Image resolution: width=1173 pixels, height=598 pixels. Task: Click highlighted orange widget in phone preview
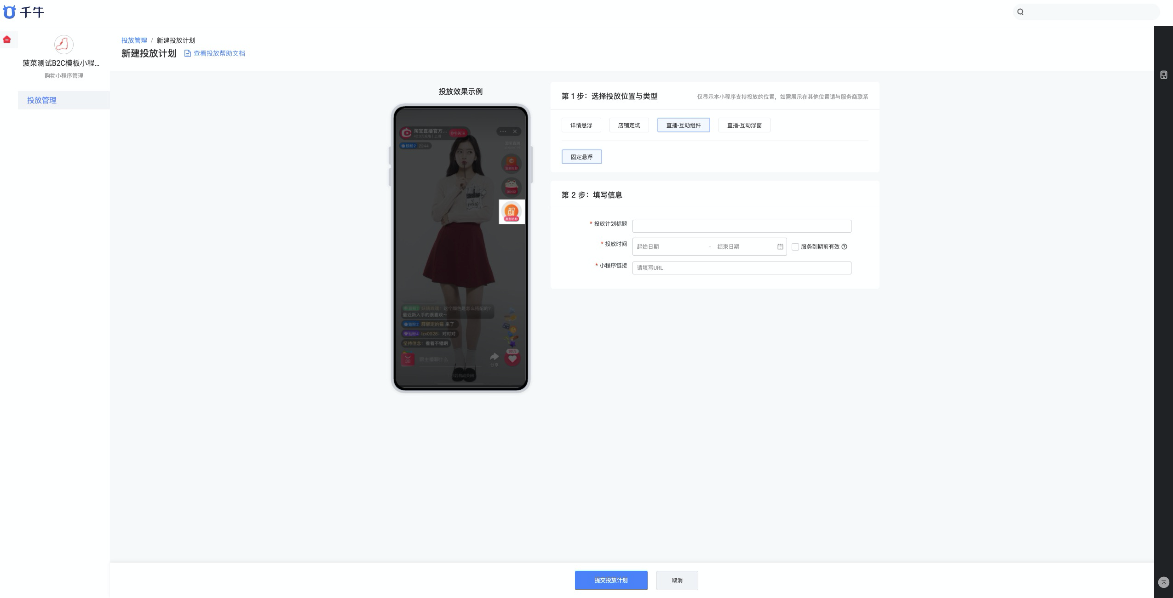(512, 212)
